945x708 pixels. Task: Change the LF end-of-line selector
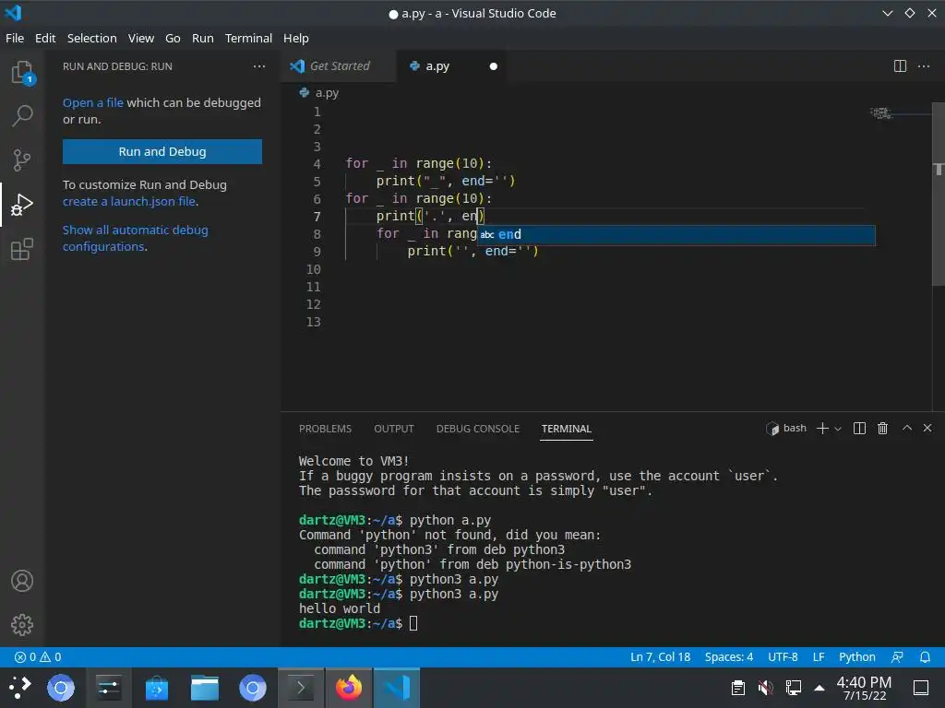[819, 656]
